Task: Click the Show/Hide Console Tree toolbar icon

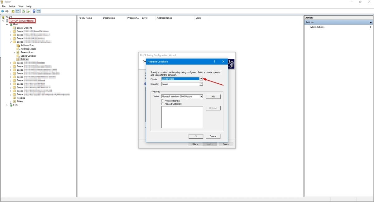Action: [x=18, y=11]
